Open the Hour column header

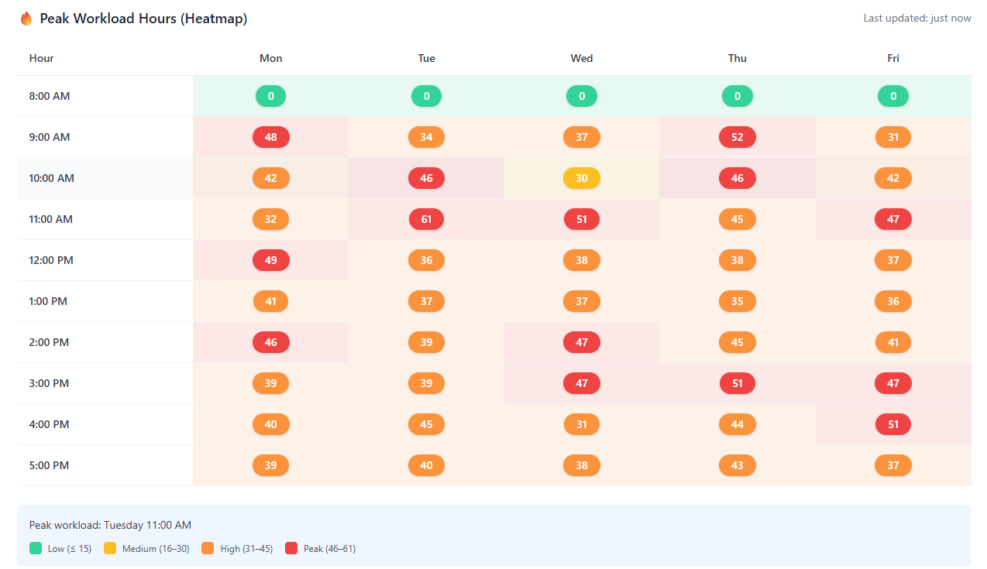click(x=41, y=58)
